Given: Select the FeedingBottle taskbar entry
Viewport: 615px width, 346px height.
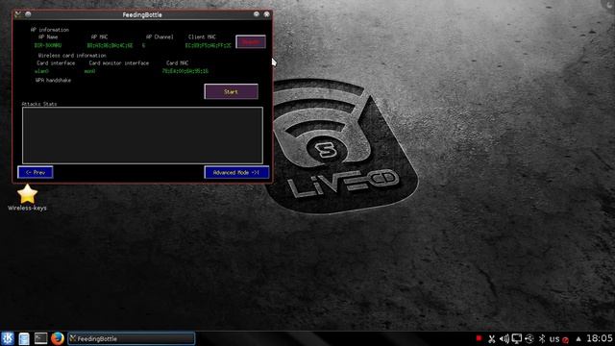Looking at the screenshot, I should [132, 338].
